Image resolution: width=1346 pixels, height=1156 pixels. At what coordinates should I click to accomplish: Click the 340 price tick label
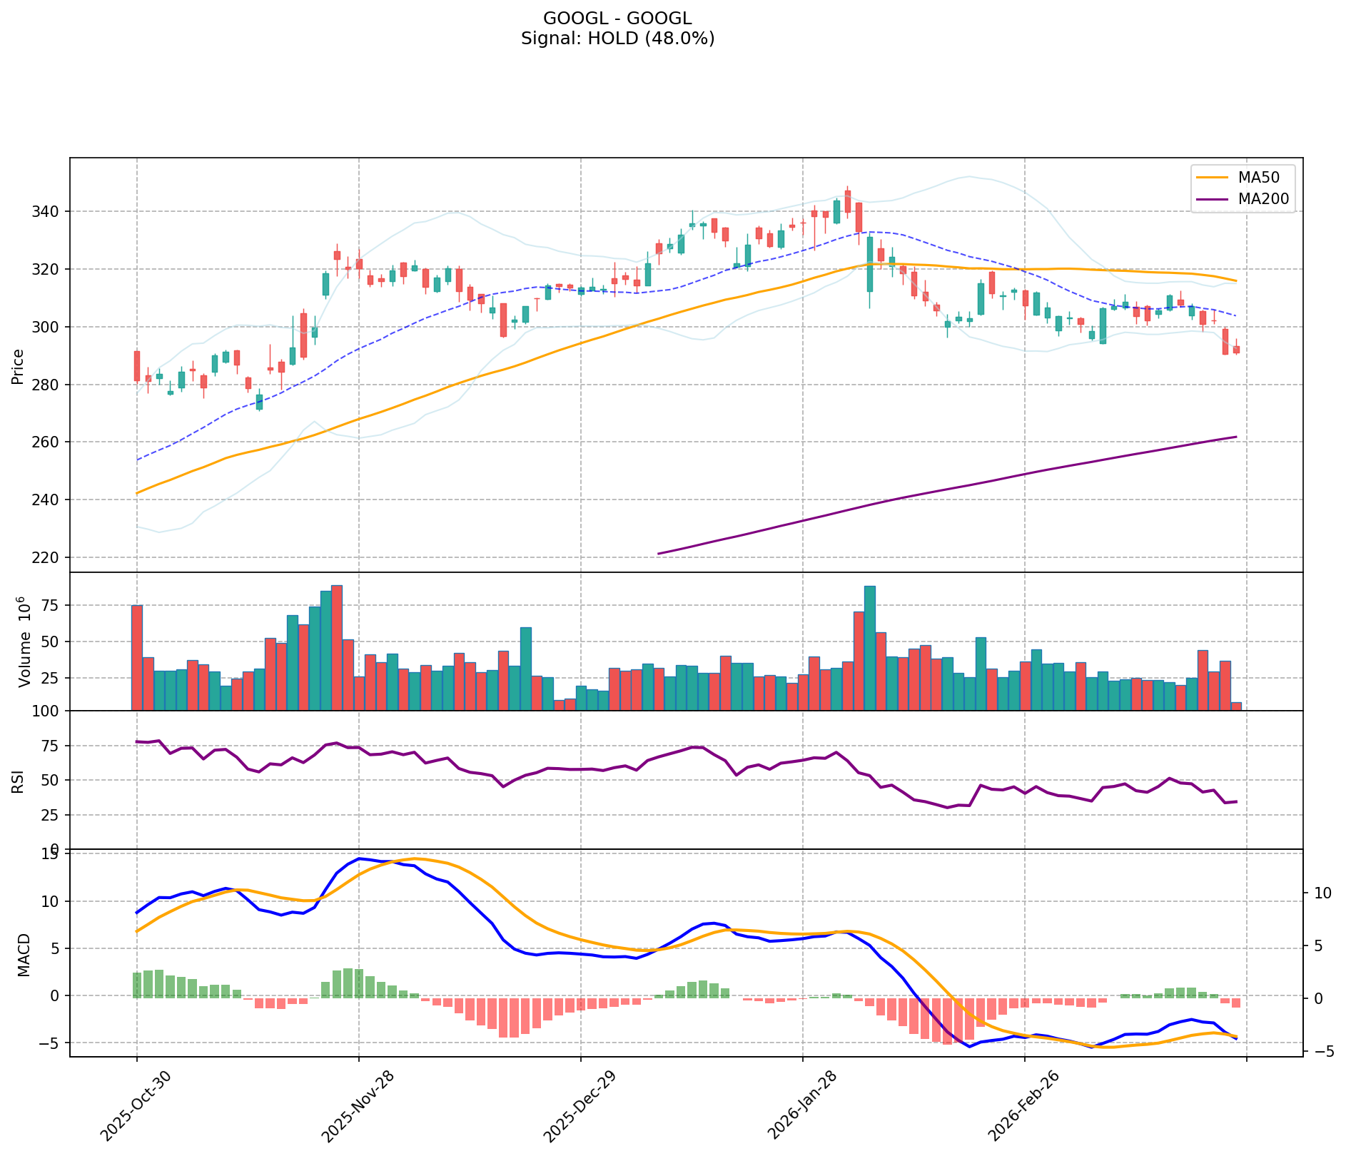tap(49, 212)
